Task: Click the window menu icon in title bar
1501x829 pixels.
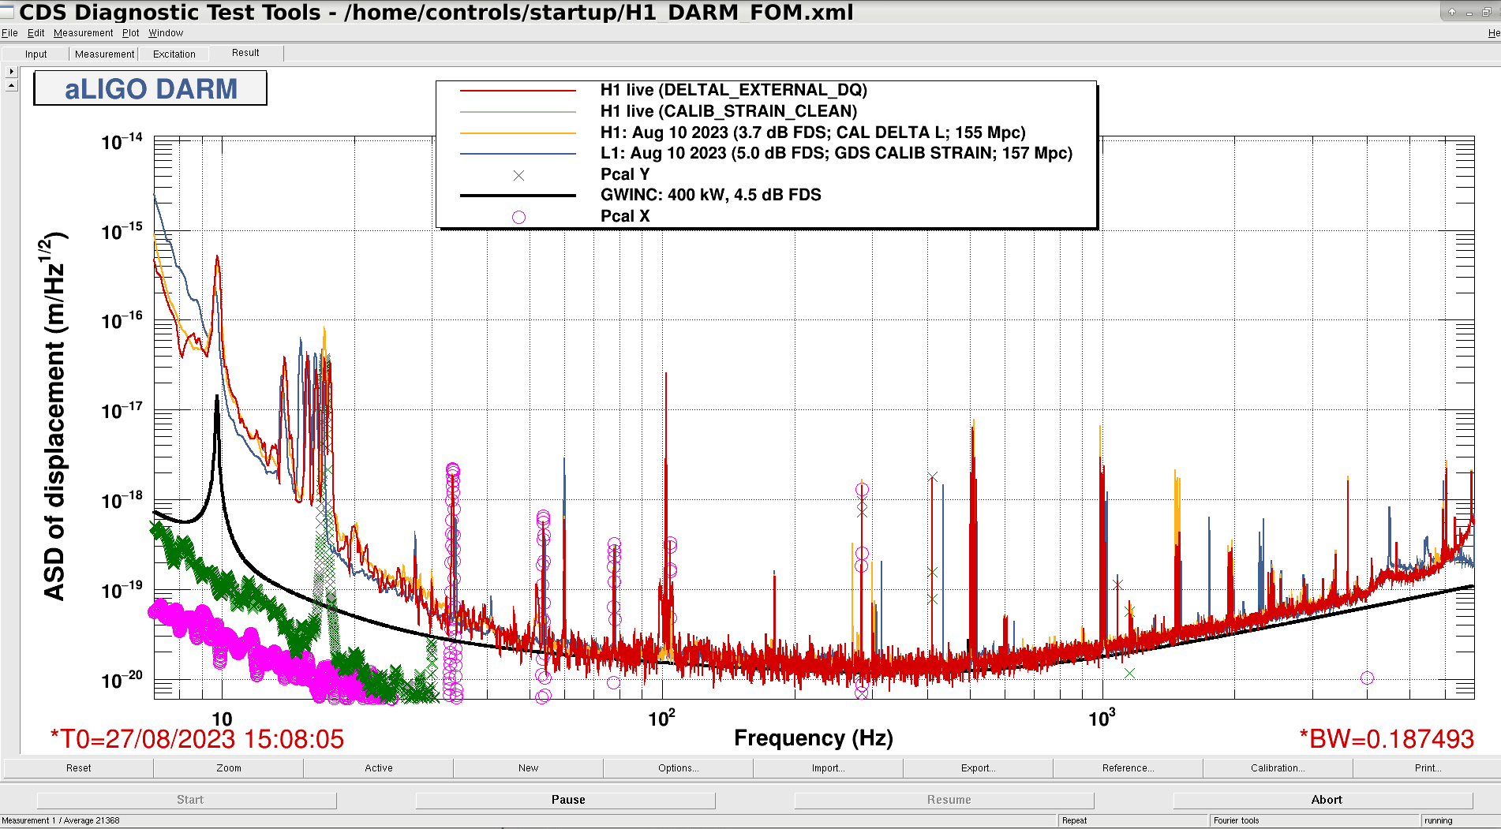Action: (x=7, y=11)
